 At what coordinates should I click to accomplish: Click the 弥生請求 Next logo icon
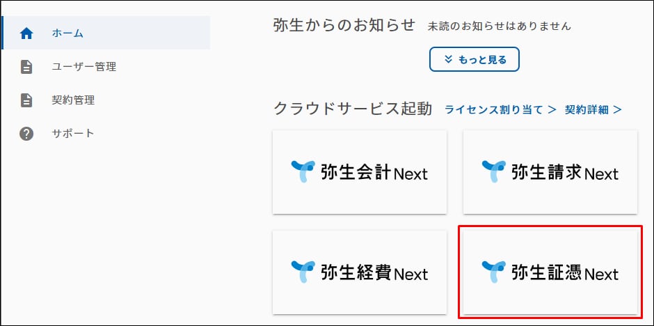(494, 171)
